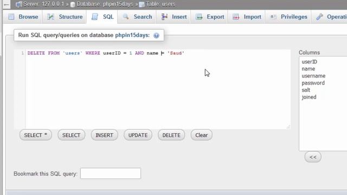Click the Import tab icon
The height and width of the screenshot is (195, 347).
coord(236,17)
